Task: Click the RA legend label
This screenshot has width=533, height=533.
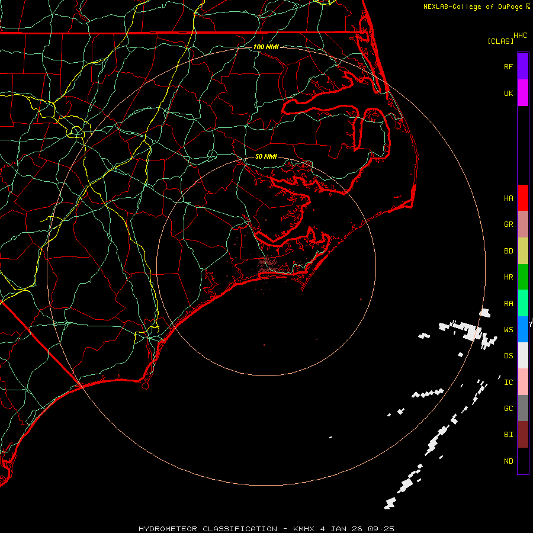Action: (x=508, y=304)
